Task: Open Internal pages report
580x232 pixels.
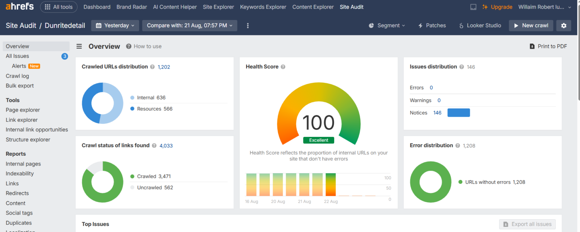Action: 23,164
